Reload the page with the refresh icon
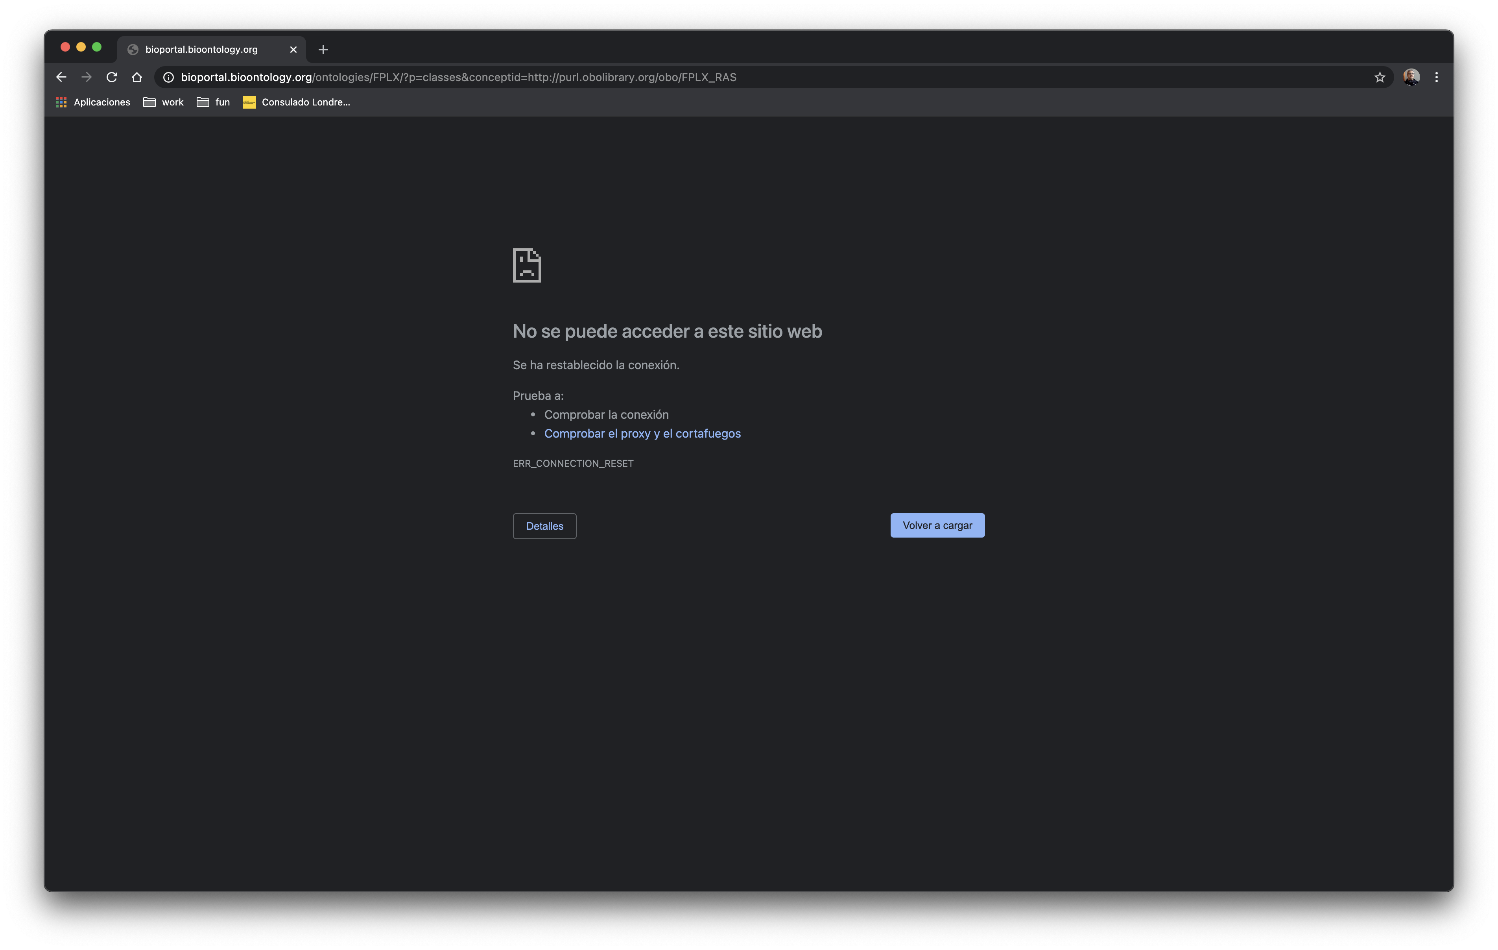The width and height of the screenshot is (1498, 950). [112, 77]
